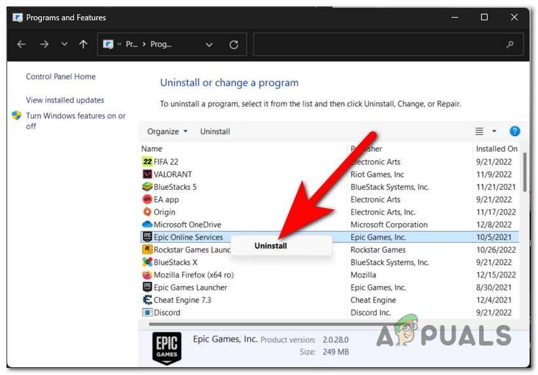Click the 10/5/2021 installed date
The width and height of the screenshot is (538, 375).
(x=493, y=237)
